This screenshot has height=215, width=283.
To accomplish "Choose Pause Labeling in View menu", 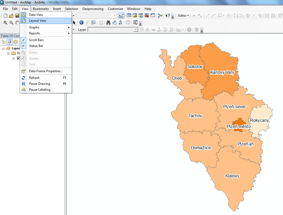I will tap(46, 90).
